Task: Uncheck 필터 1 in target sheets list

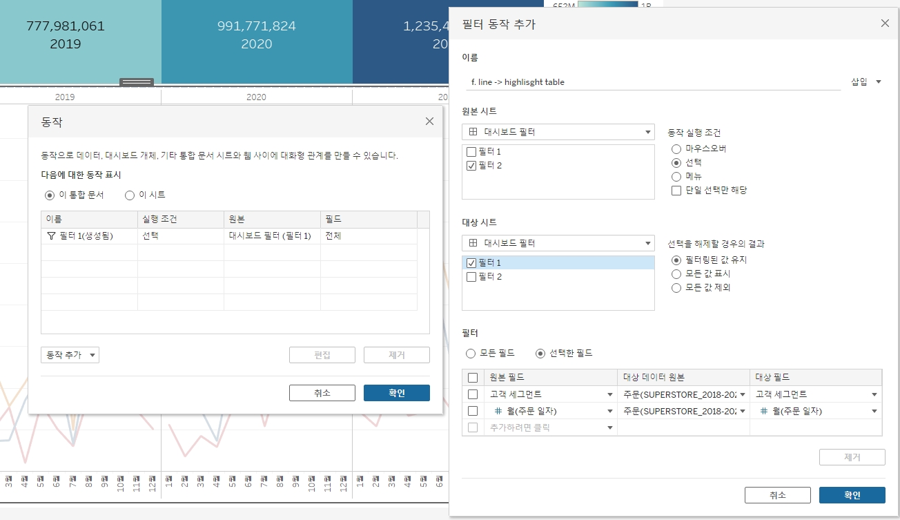Action: 471,263
